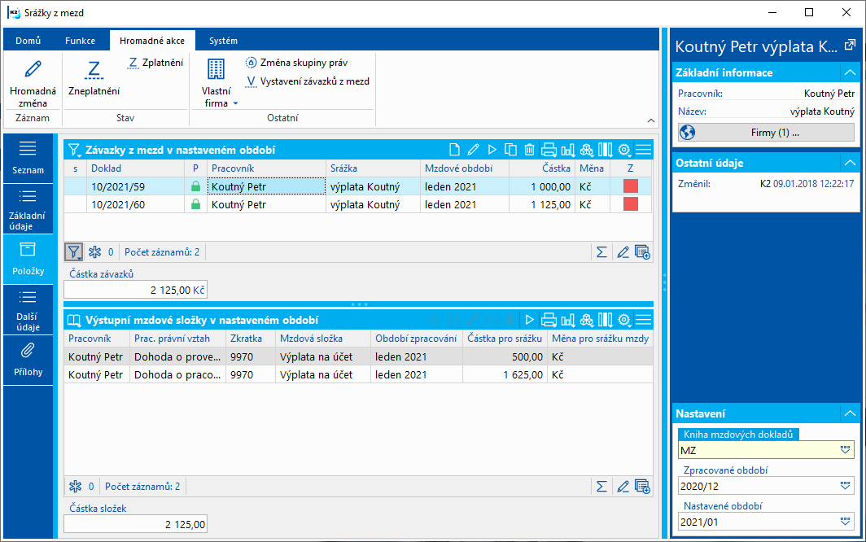
Task: Click the Zneplatnění icon in the ribbon
Action: point(94,70)
